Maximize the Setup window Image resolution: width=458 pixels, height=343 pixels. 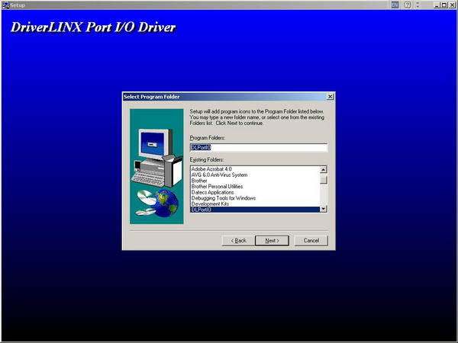pyautogui.click(x=444, y=5)
